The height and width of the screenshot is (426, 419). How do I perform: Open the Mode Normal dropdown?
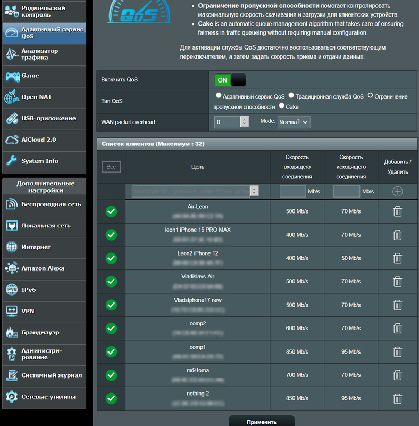[x=294, y=122]
